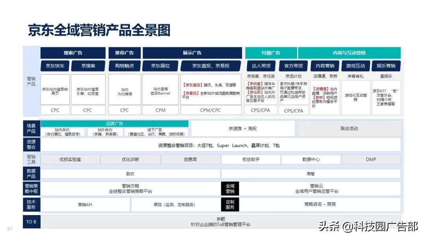Click the 京东展位 product box
The height and width of the screenshot is (239, 425).
coord(160,66)
